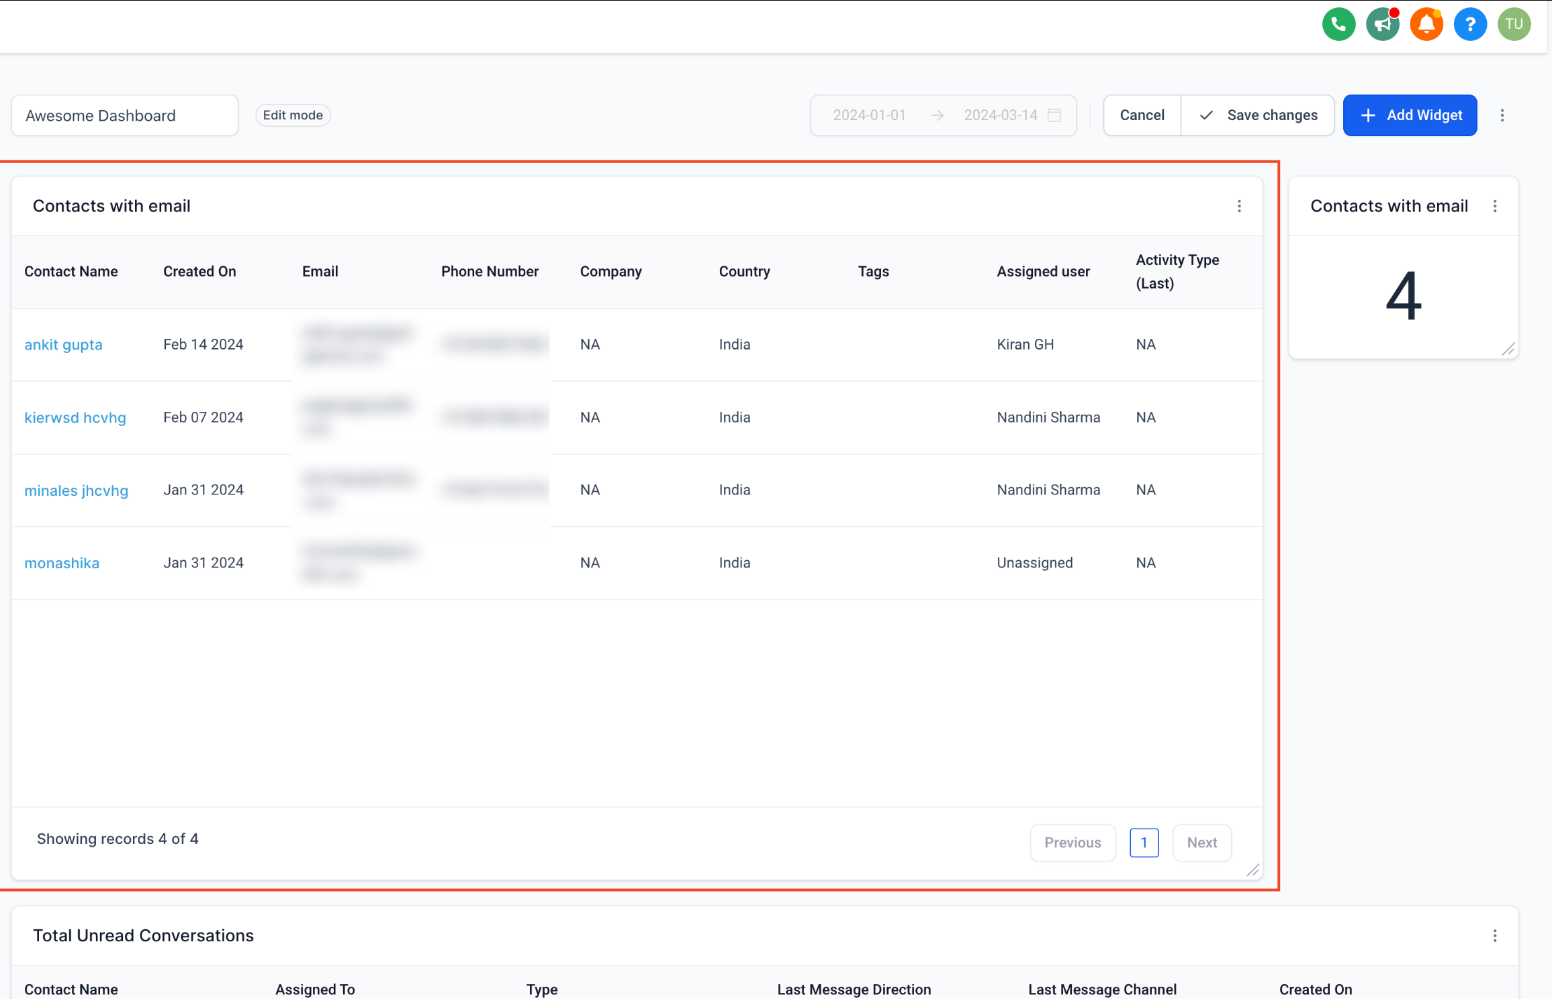
Task: Open Total Unread Conversations widget options menu
Action: [1495, 936]
